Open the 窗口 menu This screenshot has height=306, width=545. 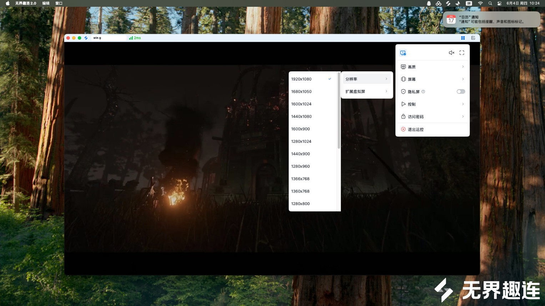[x=59, y=3]
